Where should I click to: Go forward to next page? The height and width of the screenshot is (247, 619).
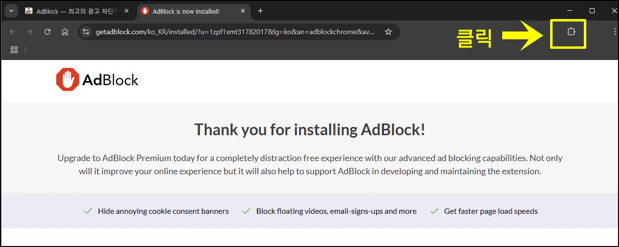click(x=30, y=32)
